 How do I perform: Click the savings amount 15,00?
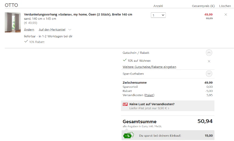pos(209,136)
